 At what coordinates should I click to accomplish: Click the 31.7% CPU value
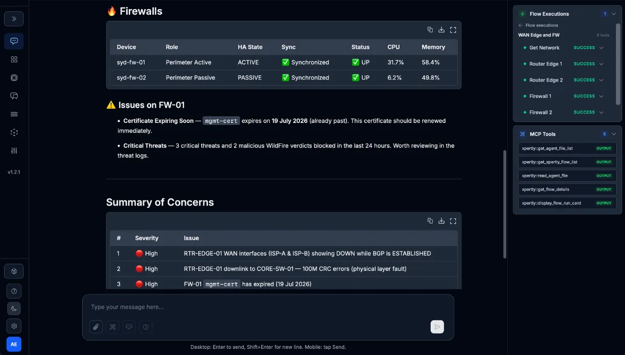click(x=396, y=62)
